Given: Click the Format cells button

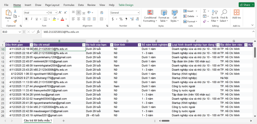Looking at the screenshot, I should tap(191, 22).
